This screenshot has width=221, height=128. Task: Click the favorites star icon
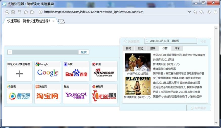26,12
